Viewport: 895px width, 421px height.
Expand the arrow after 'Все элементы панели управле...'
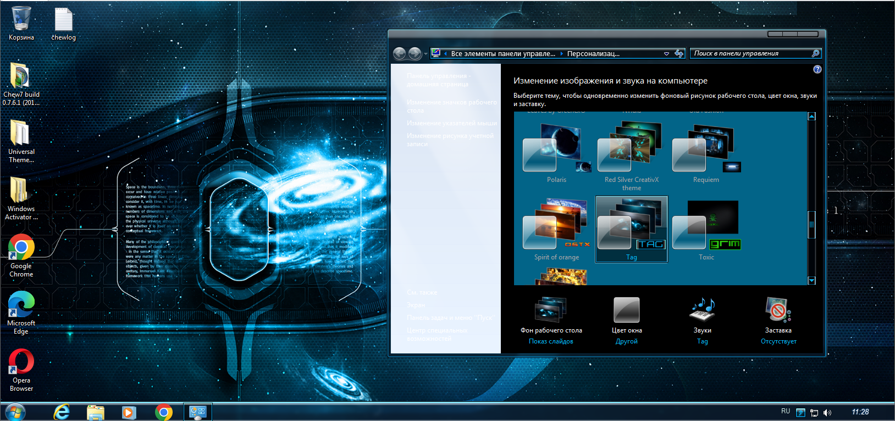click(561, 54)
